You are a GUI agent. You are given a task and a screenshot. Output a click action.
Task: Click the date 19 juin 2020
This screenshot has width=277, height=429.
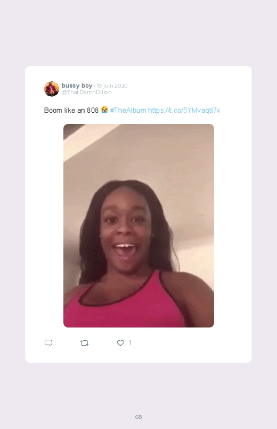(112, 85)
